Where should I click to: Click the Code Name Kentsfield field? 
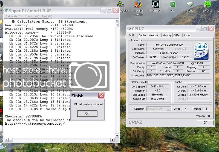[159, 49]
